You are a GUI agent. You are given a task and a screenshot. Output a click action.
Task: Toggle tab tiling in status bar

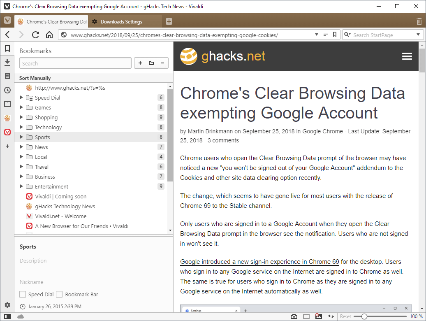306,316
